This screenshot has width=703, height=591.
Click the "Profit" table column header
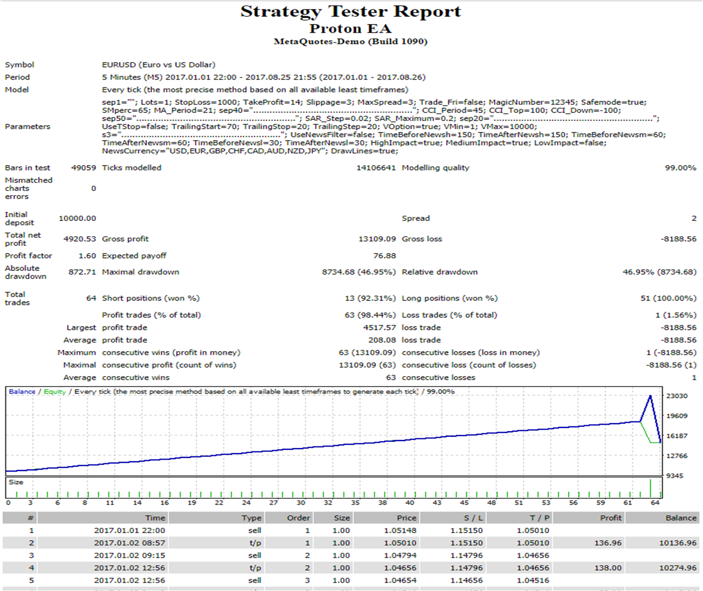(x=611, y=518)
